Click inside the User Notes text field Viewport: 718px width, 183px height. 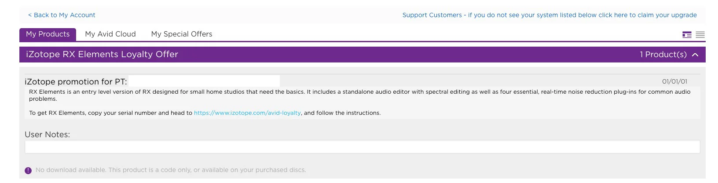[x=362, y=147]
